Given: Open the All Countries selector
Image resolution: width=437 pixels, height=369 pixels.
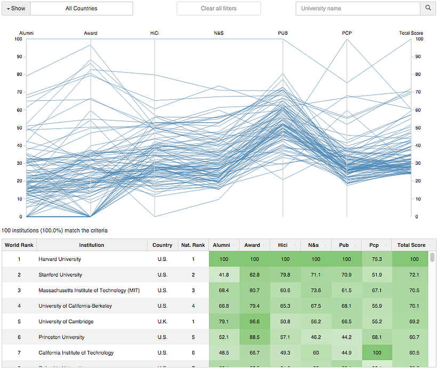Looking at the screenshot, I should tap(82, 9).
